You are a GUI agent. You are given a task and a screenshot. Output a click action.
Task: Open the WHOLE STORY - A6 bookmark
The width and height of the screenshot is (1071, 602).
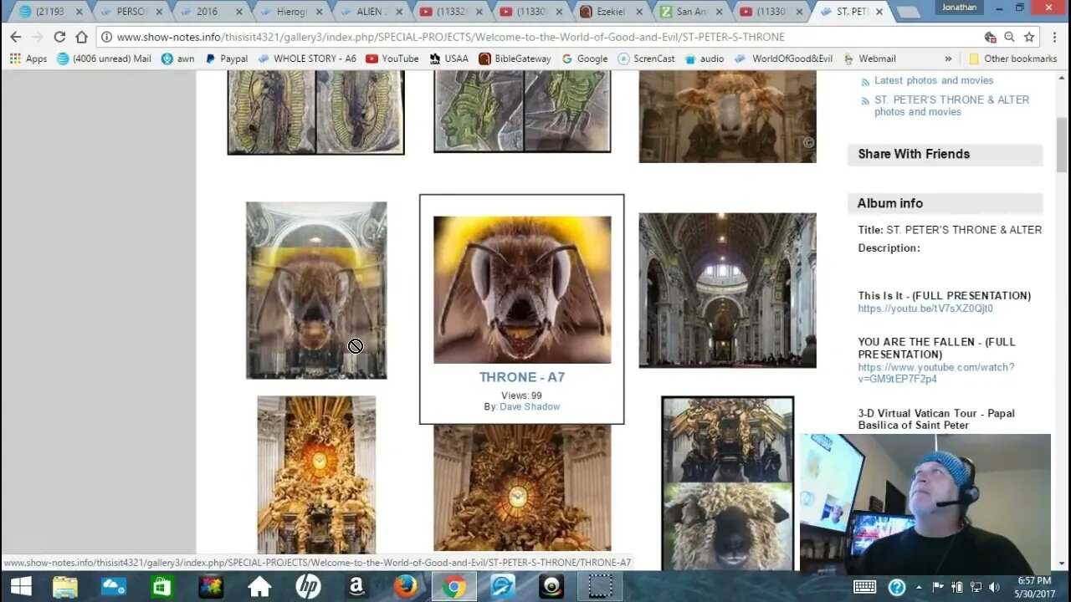(306, 59)
